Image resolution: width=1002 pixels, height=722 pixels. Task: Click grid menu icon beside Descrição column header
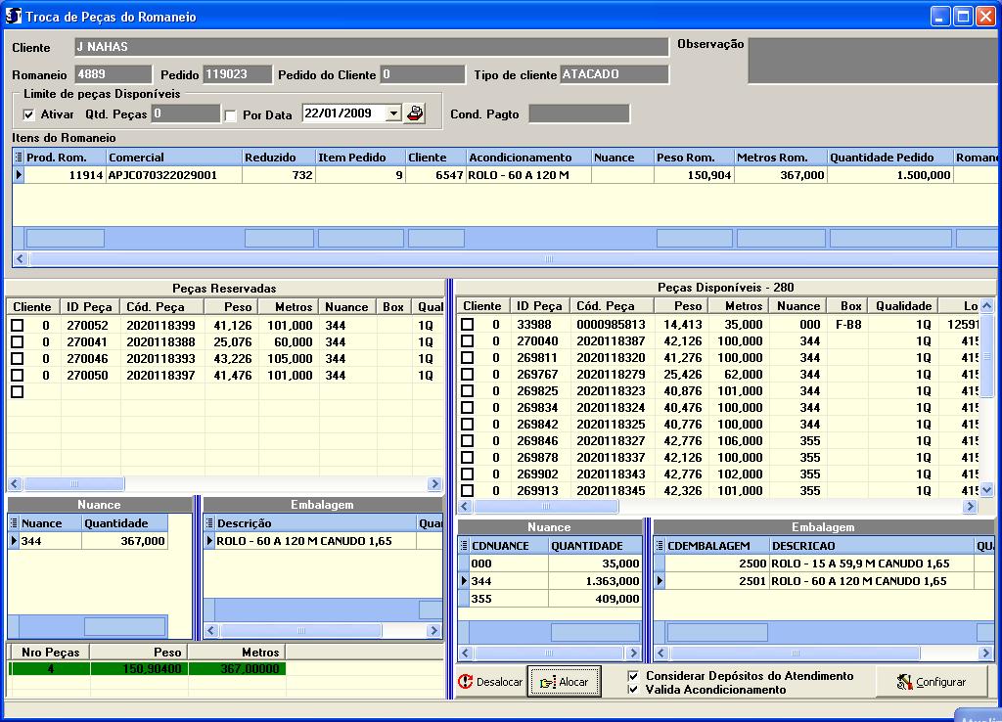(x=209, y=523)
